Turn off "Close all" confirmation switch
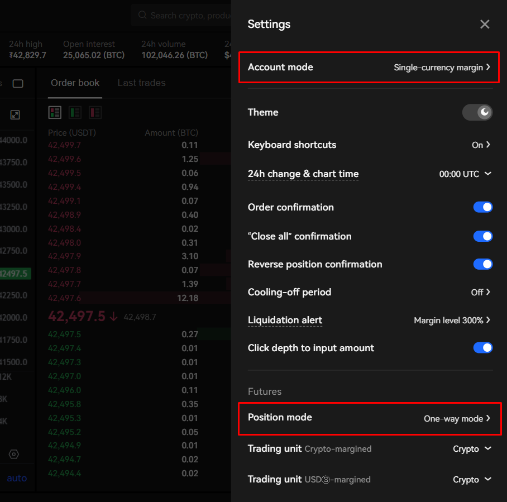 coord(482,236)
